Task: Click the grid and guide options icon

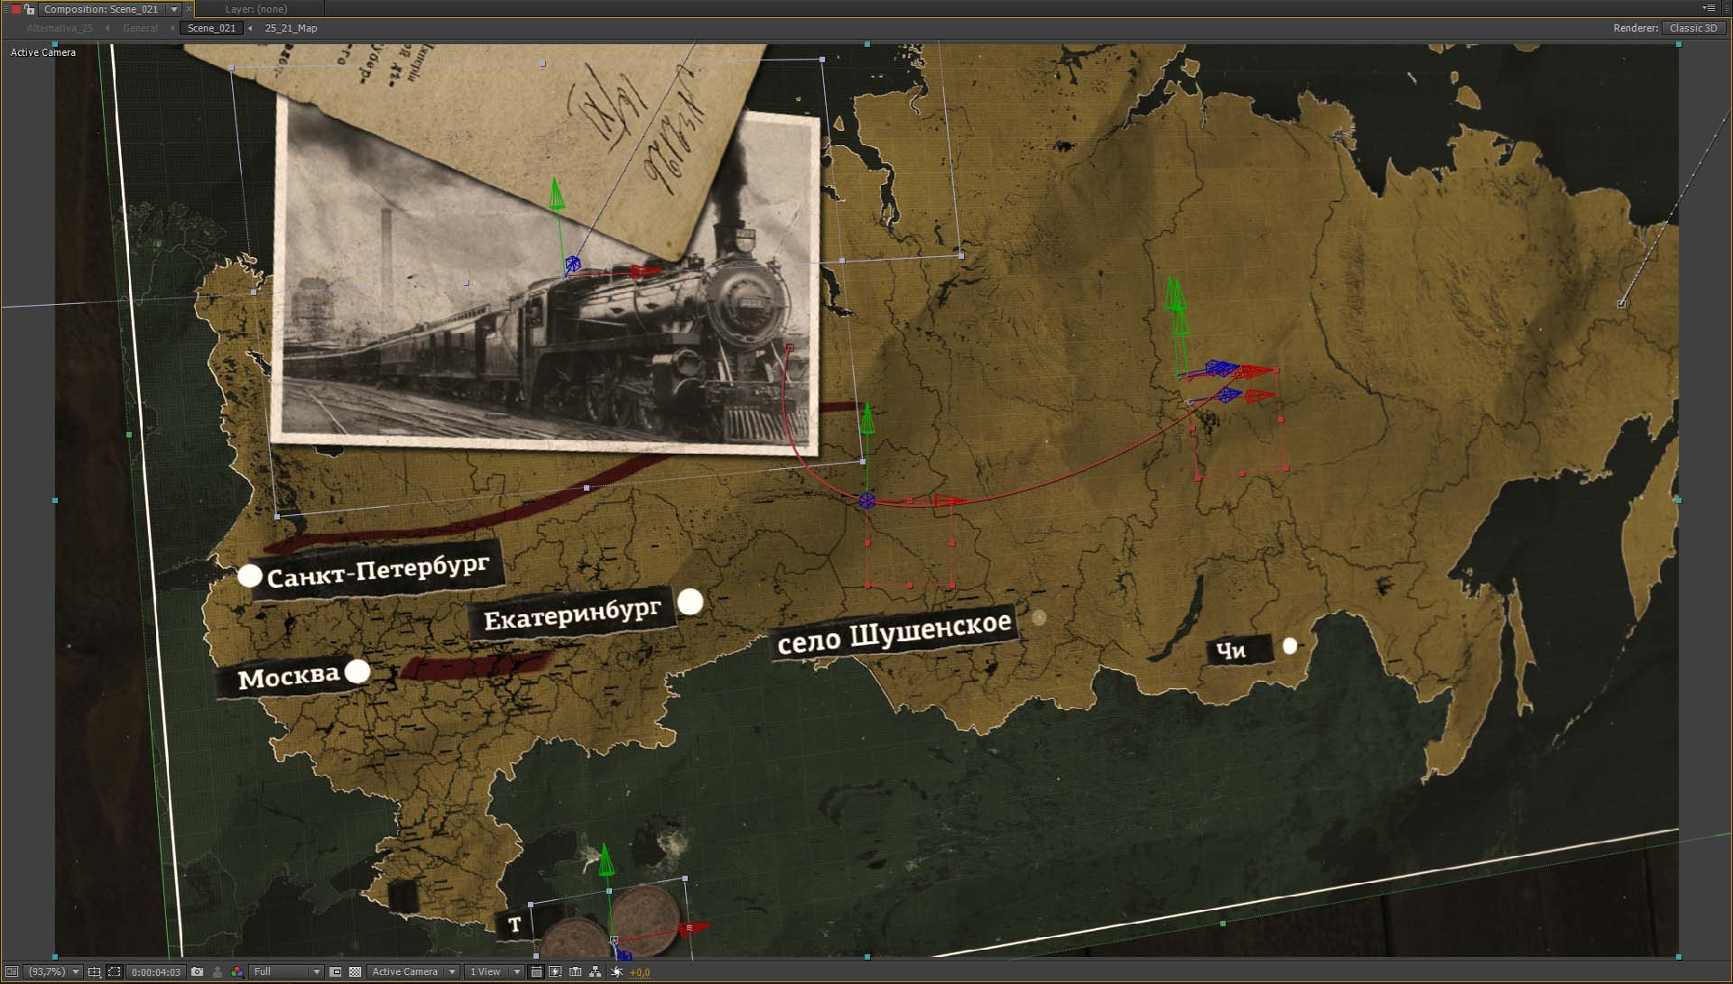Action: pos(94,971)
